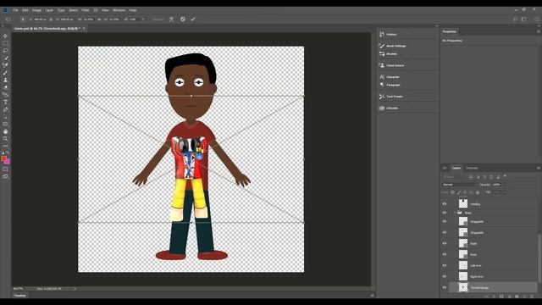The width and height of the screenshot is (542, 305).
Task: Reset to default foreground and background colors
Action: point(3,152)
